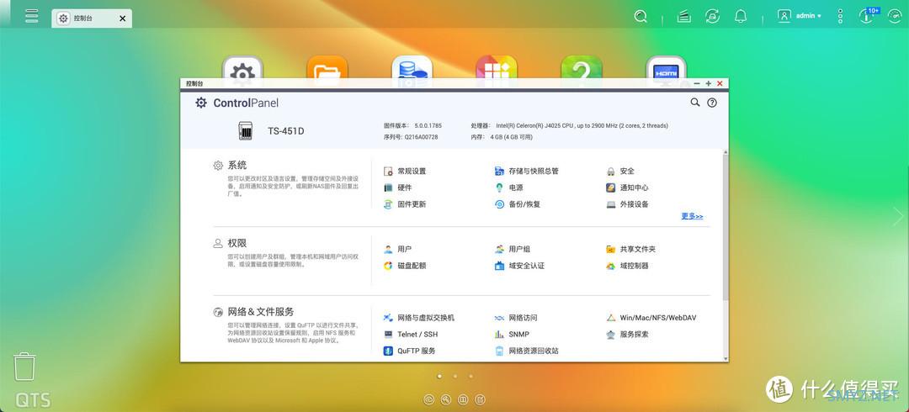Click the last bottom dock shortcut icon
Screen dimensions: 909x412
point(480,399)
